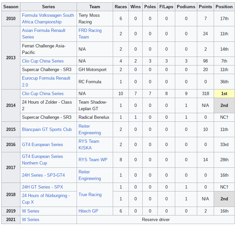The height and width of the screenshot is (227, 237).
Task: Click the 98 points cell
Action: pyautogui.click(x=205, y=61)
